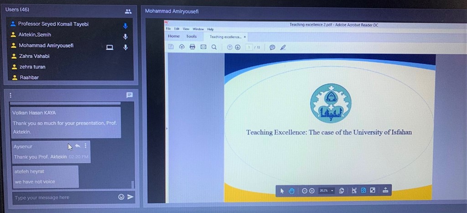Open Acrobat View menu

[186, 29]
